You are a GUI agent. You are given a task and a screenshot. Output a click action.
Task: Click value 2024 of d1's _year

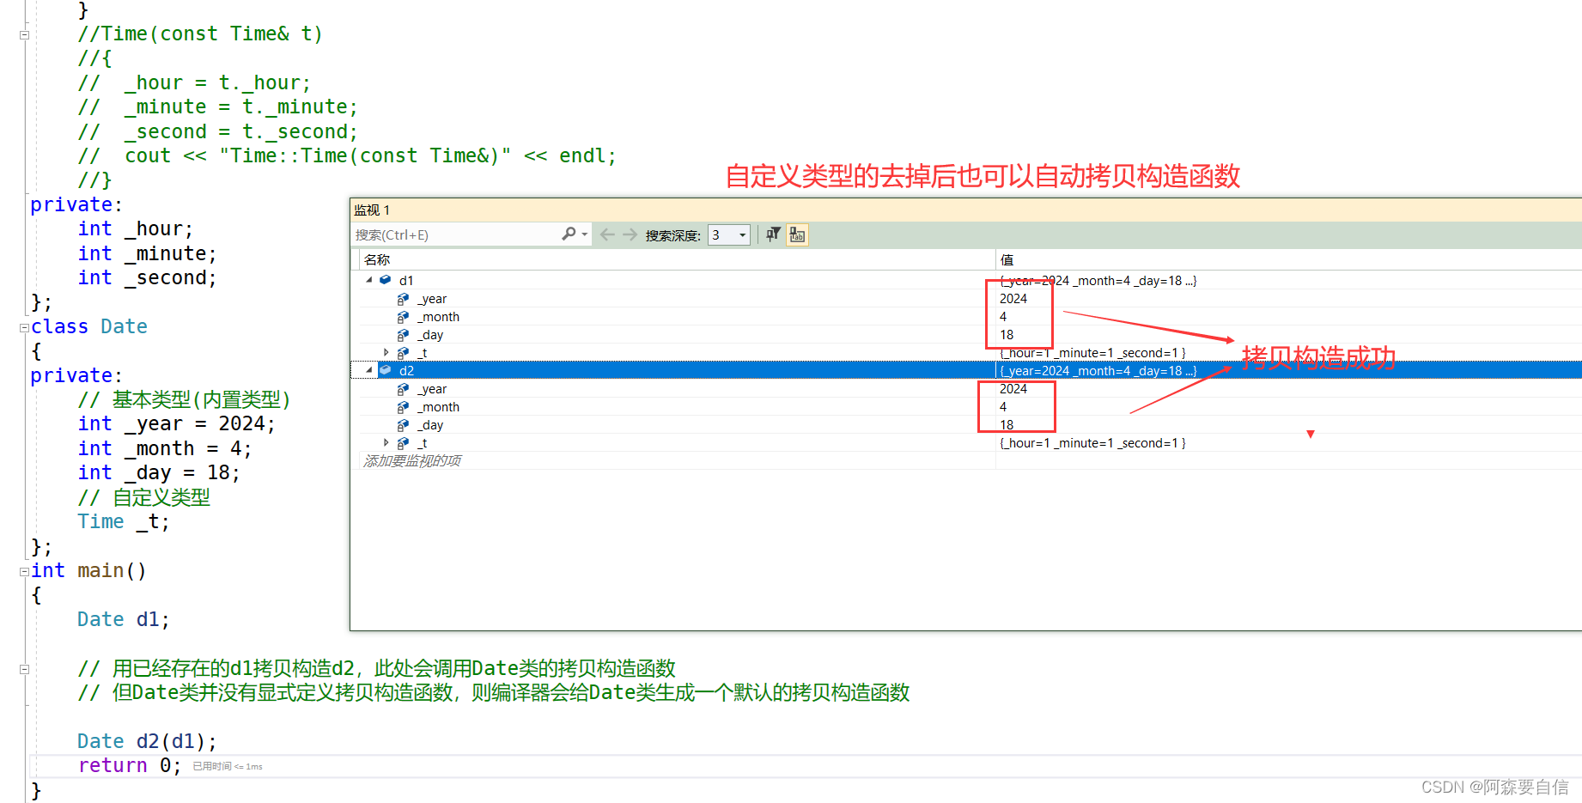click(x=1013, y=299)
